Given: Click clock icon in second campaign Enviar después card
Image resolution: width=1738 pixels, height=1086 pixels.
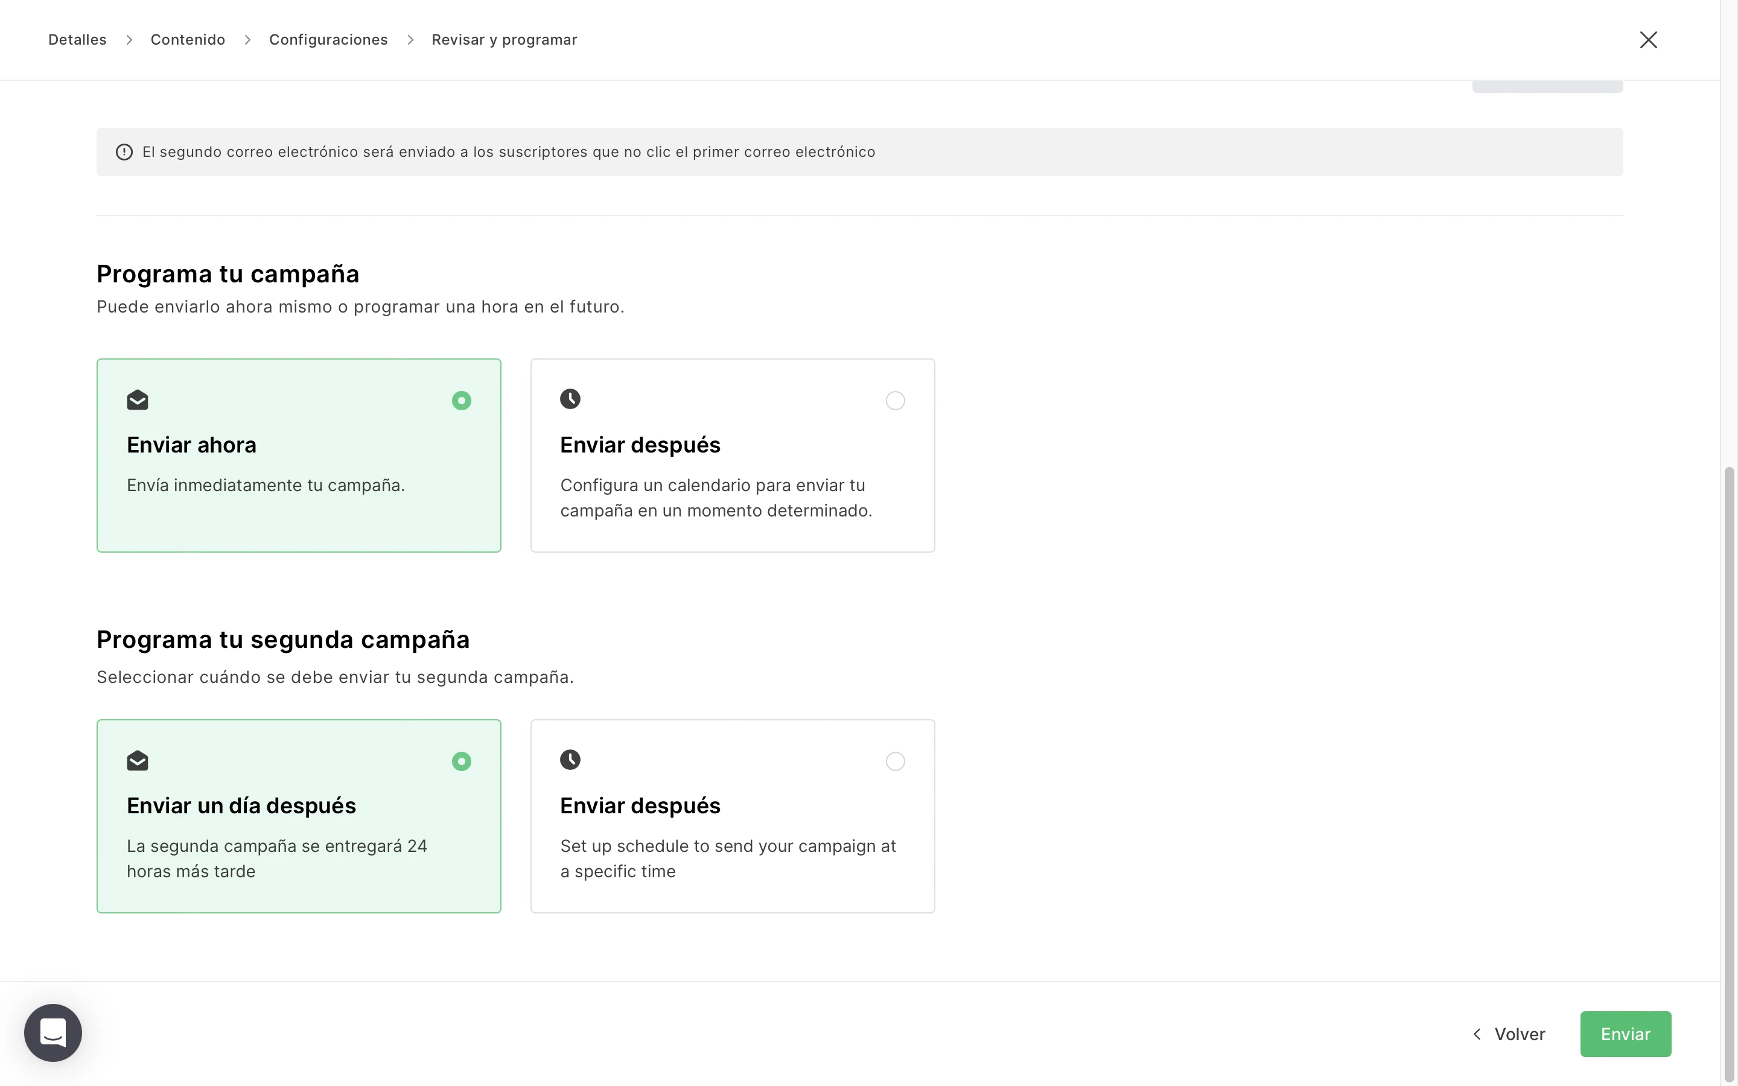Looking at the screenshot, I should click(x=570, y=759).
